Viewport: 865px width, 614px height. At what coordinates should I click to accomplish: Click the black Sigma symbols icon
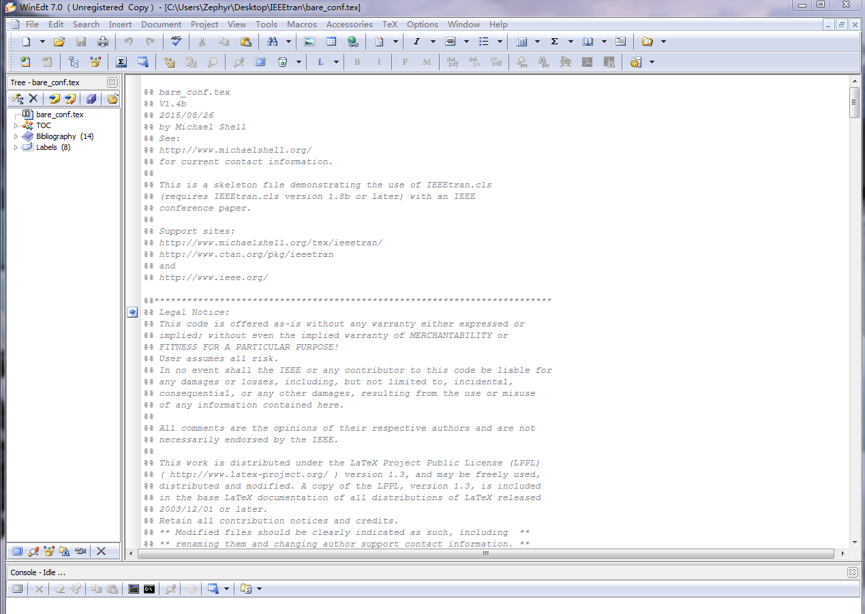click(x=121, y=62)
